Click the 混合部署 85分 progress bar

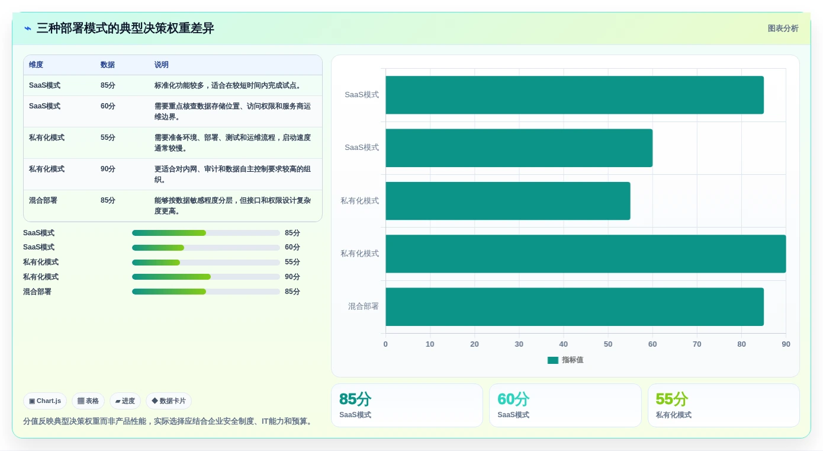click(206, 292)
